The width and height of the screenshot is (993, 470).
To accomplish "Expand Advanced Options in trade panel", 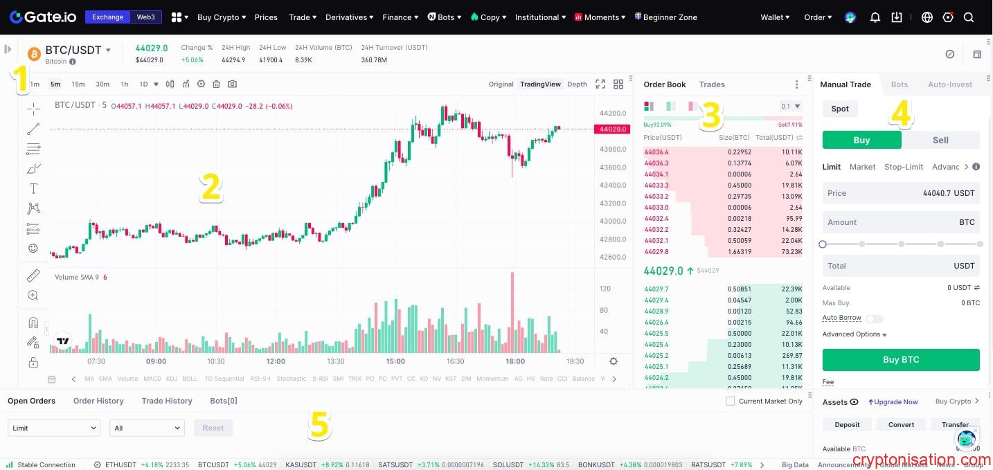I will (x=855, y=334).
